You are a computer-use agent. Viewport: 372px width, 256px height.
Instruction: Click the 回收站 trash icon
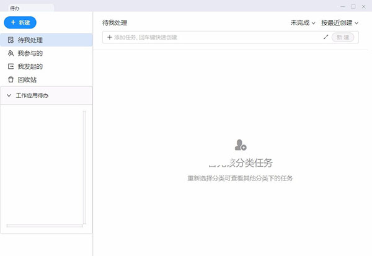click(x=11, y=80)
